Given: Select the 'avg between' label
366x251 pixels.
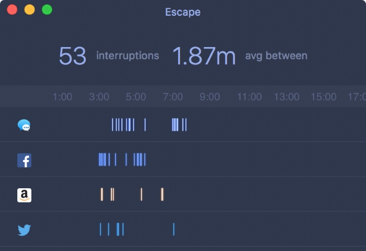Looking at the screenshot, I should 276,55.
